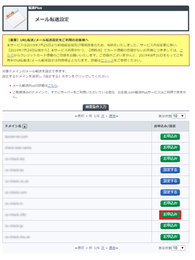Open the 検索条件入力 tab
Image resolution: width=195 pixels, height=260 pixels.
tap(96, 107)
